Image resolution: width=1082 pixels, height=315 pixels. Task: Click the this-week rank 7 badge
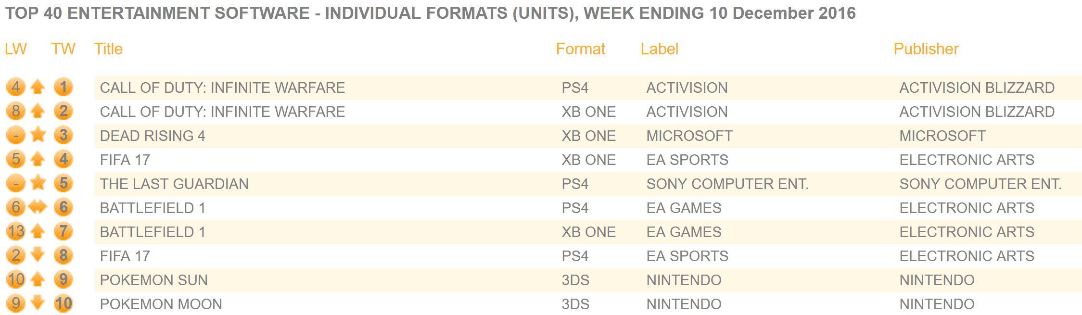coord(64,231)
